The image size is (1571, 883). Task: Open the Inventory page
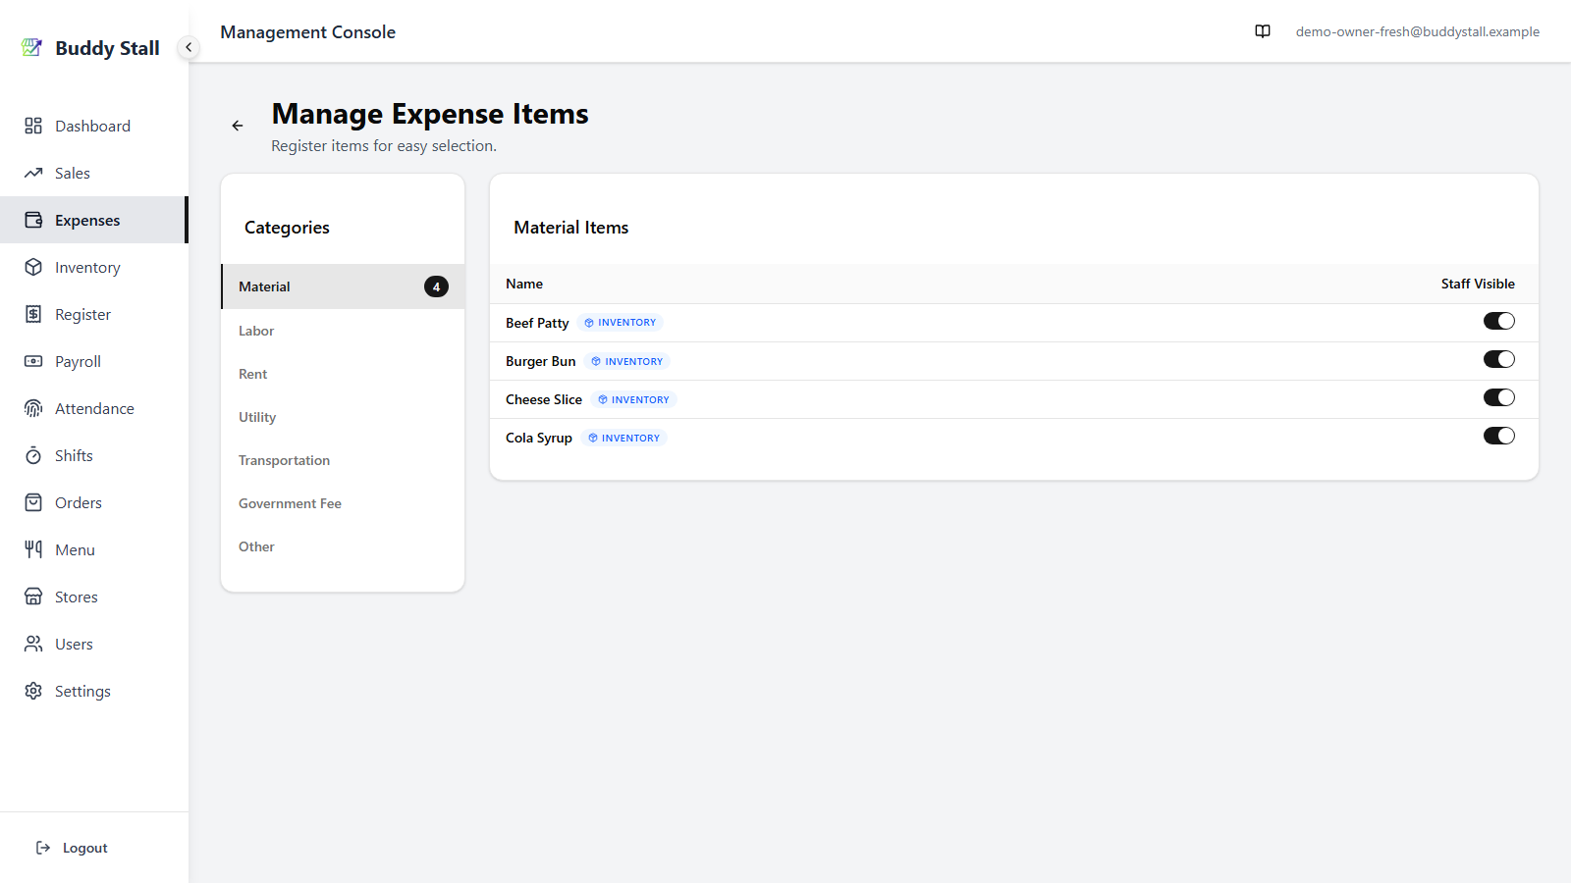(x=94, y=267)
